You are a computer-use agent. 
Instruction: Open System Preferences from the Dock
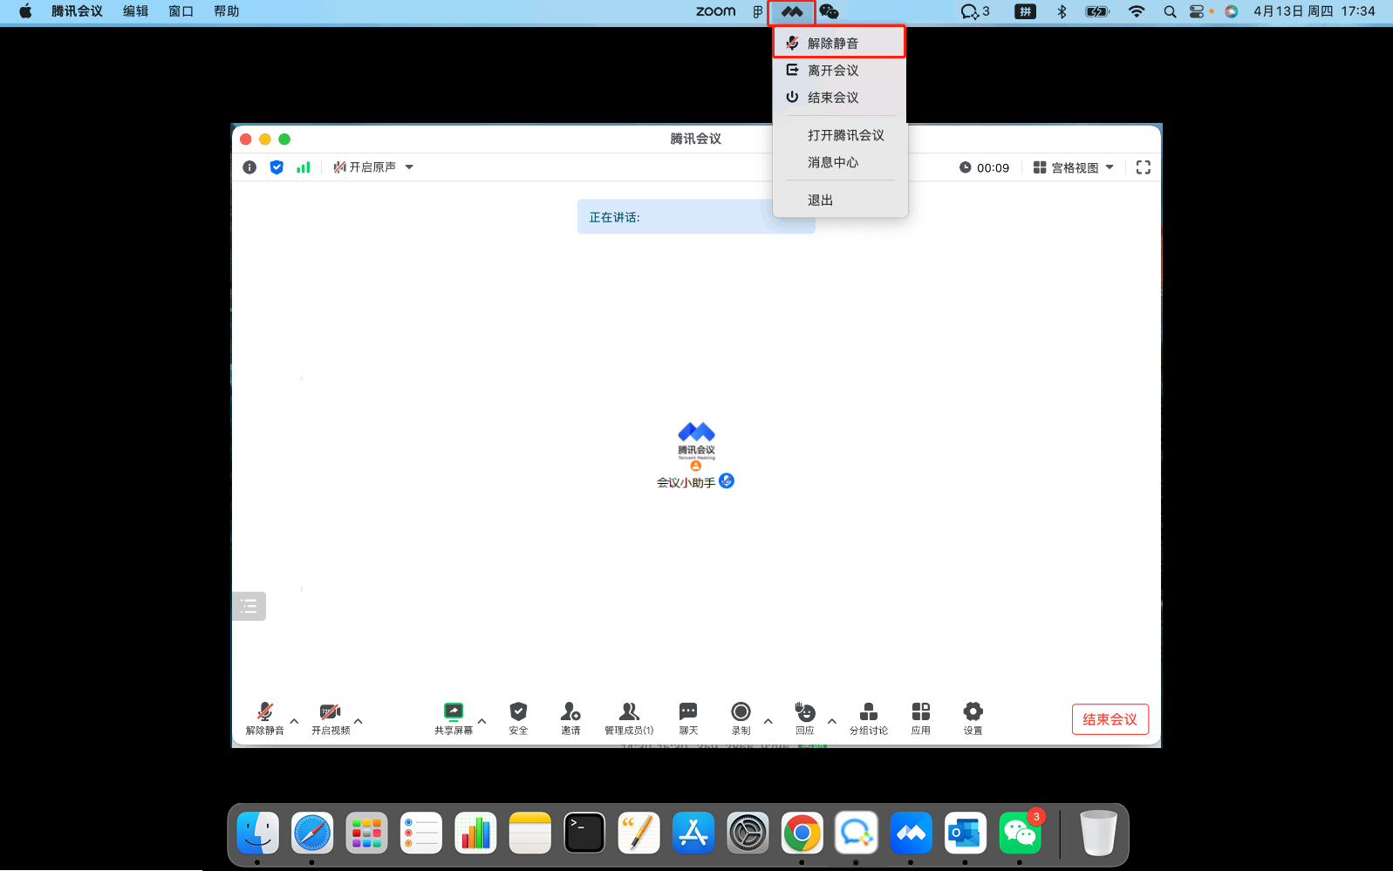tap(748, 834)
